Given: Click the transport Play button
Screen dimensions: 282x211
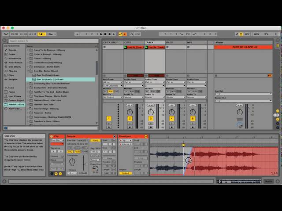Looking at the screenshot, I should 101,34.
